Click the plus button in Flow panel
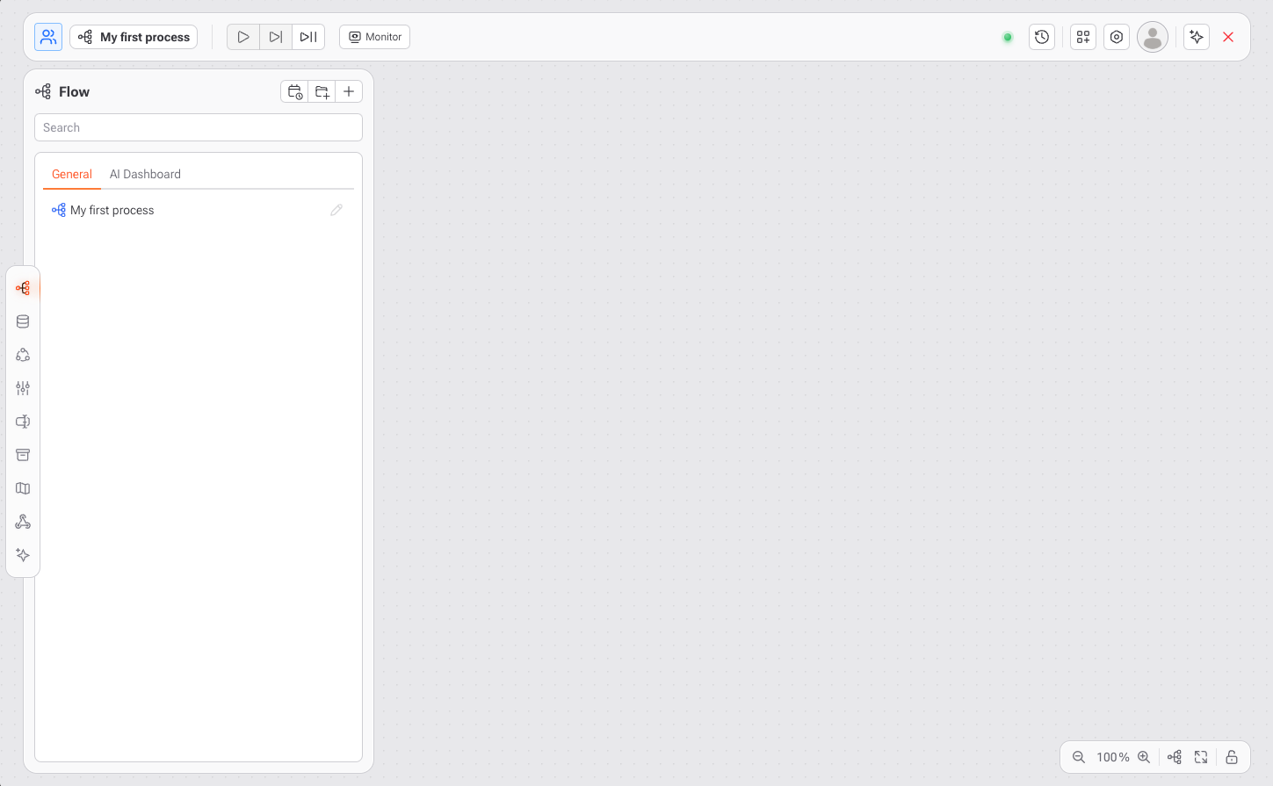The height and width of the screenshot is (786, 1273). 349,91
